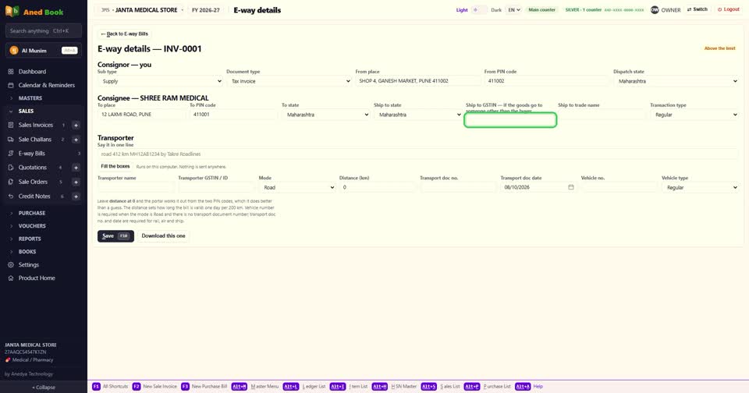The width and height of the screenshot is (749, 393).
Task: Open Ledger List shortcut in bottom bar
Action: 304,386
